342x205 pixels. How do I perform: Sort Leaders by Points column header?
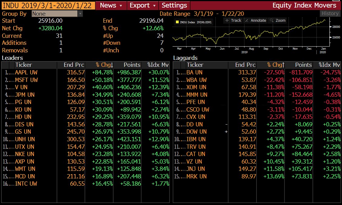tap(127, 65)
